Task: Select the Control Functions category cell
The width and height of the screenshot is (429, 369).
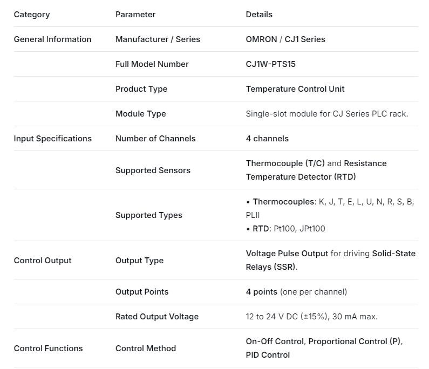Action: [x=49, y=348]
